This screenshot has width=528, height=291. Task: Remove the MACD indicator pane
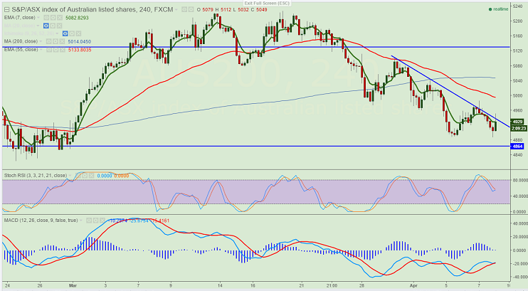coord(102,221)
